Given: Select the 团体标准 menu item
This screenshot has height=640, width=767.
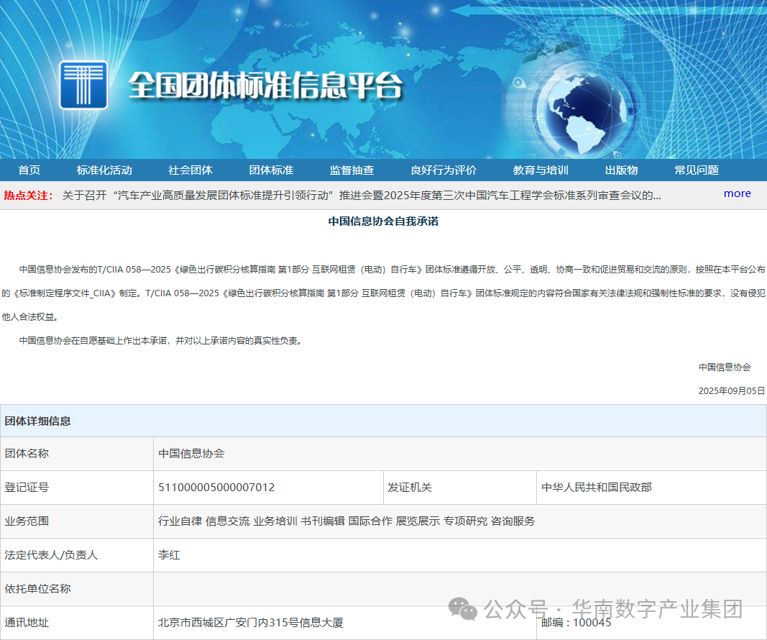Looking at the screenshot, I should pyautogui.click(x=271, y=170).
